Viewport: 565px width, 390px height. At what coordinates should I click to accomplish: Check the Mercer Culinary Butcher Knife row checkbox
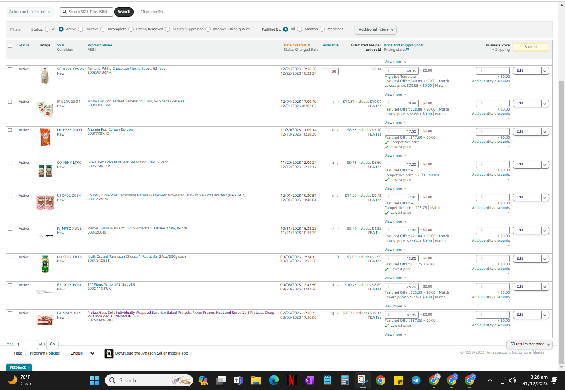pos(10,229)
